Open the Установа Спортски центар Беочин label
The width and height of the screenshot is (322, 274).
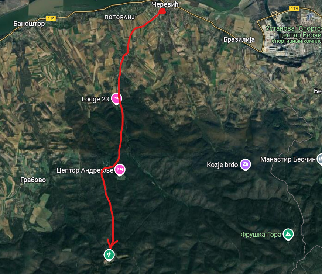(x=294, y=34)
